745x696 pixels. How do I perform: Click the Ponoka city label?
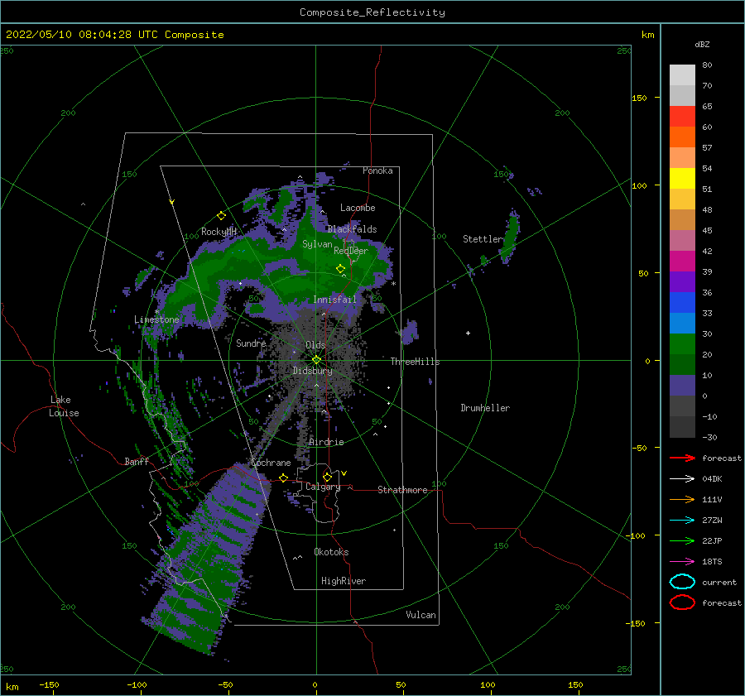[x=377, y=170]
